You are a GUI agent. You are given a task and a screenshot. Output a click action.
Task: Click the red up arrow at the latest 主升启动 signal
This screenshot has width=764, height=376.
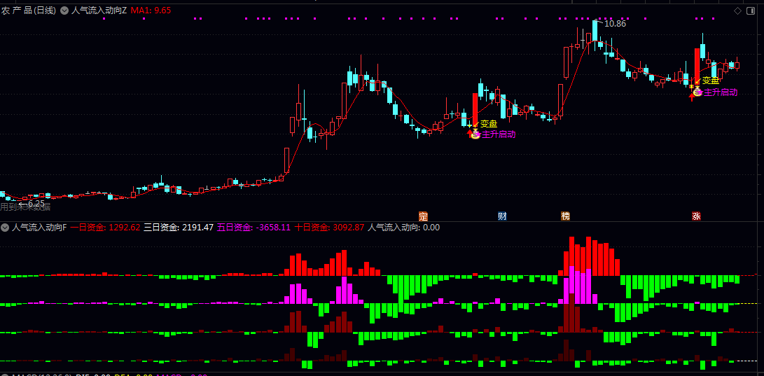(691, 97)
